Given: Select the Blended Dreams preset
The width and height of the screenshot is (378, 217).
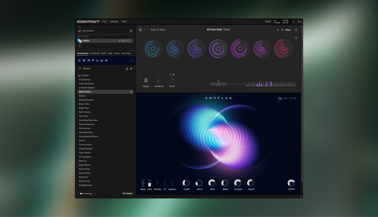Looking at the screenshot, I should point(86,100).
